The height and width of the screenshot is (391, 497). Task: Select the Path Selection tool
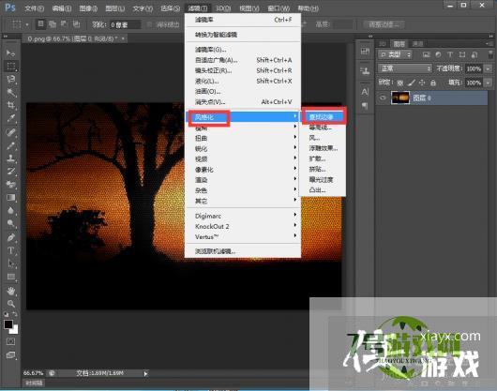(x=10, y=263)
